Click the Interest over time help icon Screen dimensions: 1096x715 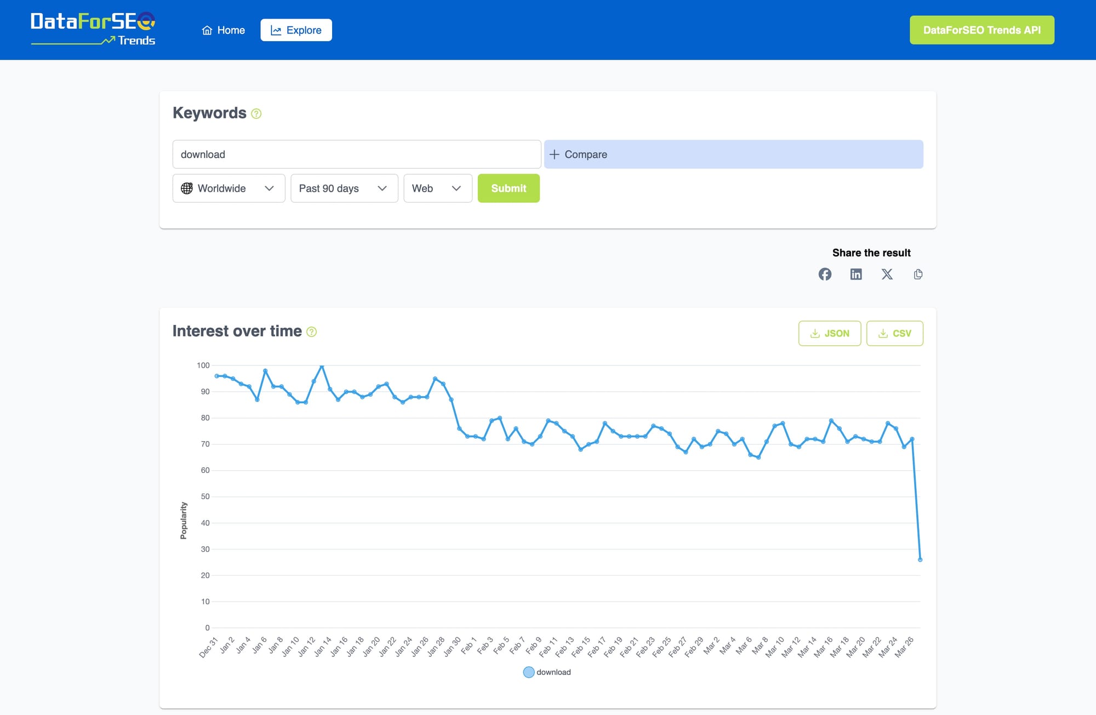tap(311, 331)
